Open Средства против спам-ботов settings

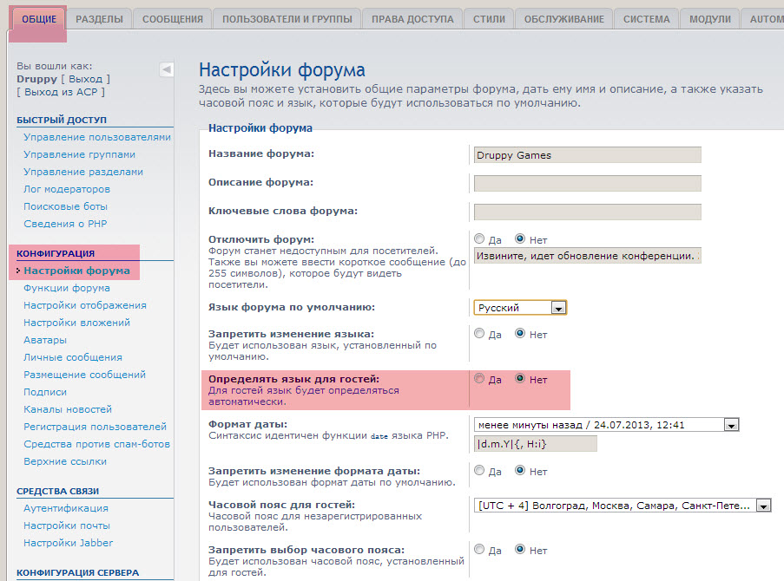pos(96,444)
